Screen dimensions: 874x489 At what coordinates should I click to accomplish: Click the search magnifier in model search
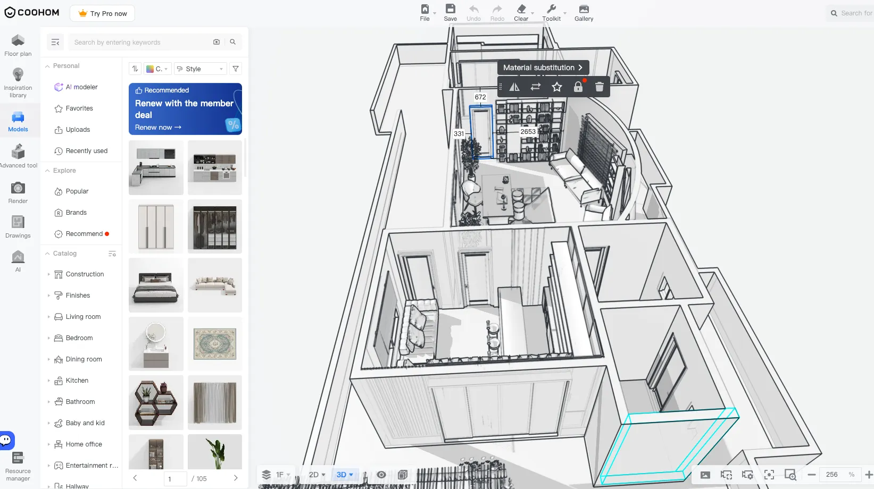pos(232,42)
